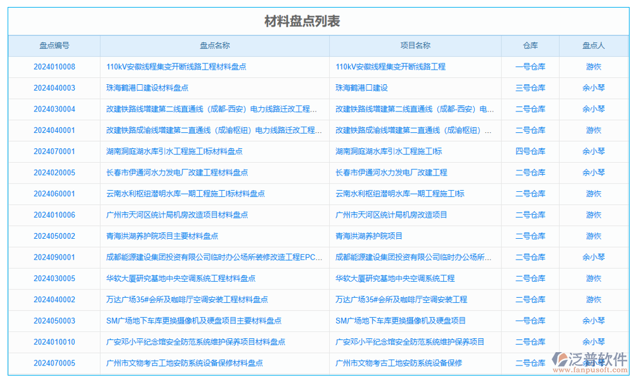Select 四号仓库 in the 湖南洞庭湖 row
Screen dimensions: 634x380
[530, 151]
